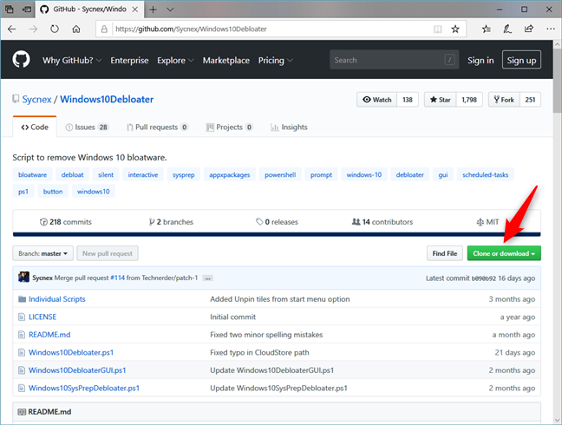
Task: View the 14 contributors link
Action: [382, 222]
